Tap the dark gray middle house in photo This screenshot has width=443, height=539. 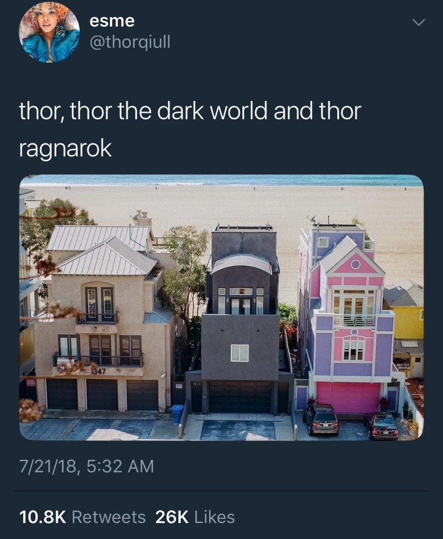coord(241,320)
